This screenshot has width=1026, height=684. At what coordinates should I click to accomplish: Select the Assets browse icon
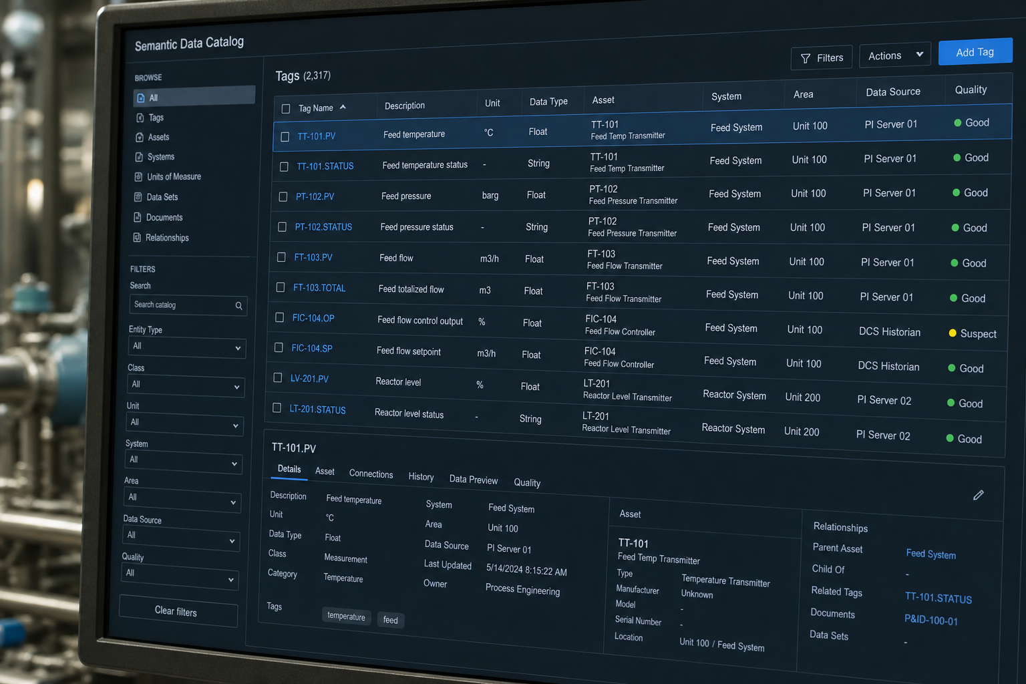140,137
